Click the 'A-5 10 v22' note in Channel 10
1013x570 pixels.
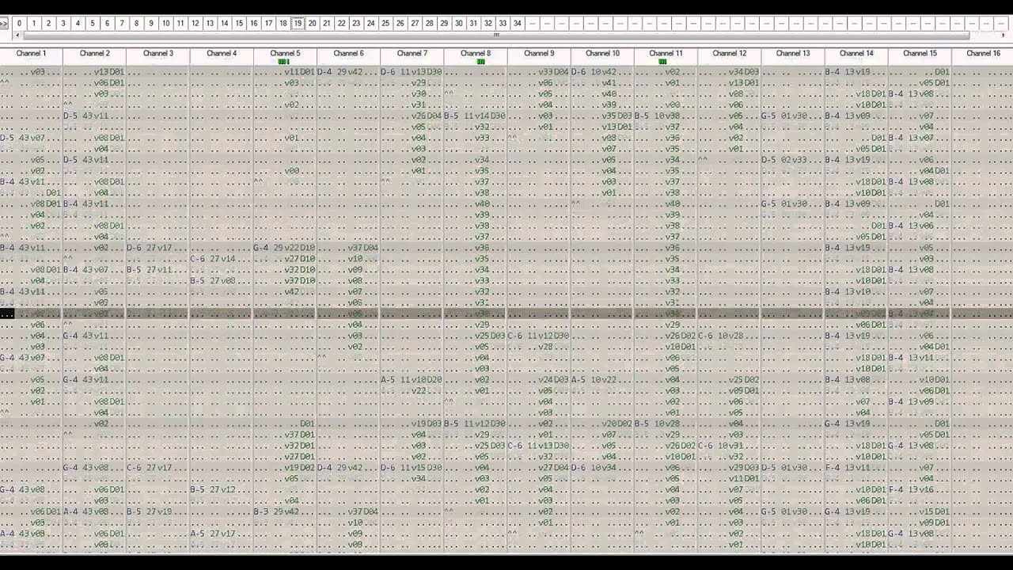594,380
